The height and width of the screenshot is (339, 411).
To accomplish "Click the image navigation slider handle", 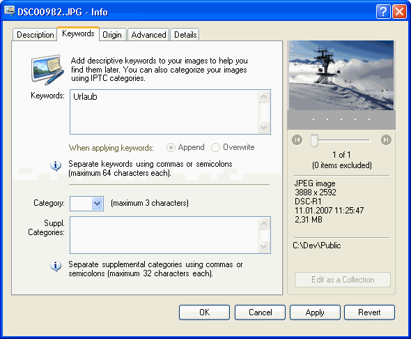I will 314,141.
